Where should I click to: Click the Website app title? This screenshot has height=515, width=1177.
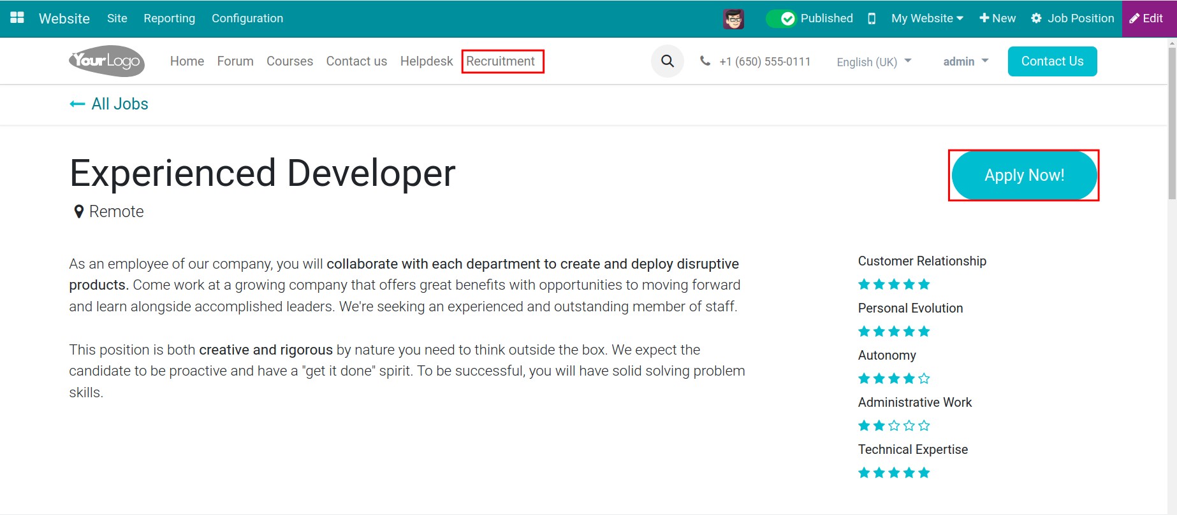click(64, 18)
